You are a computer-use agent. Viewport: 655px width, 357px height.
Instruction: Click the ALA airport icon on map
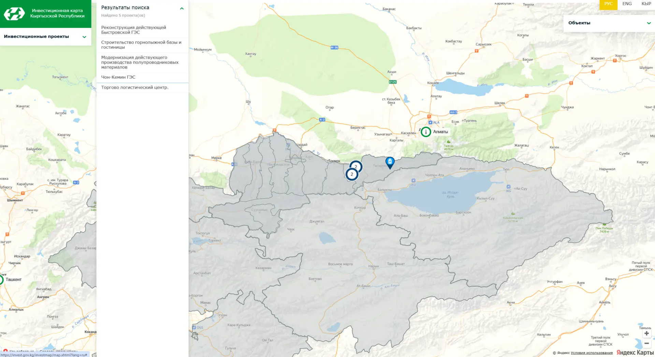pos(431,123)
